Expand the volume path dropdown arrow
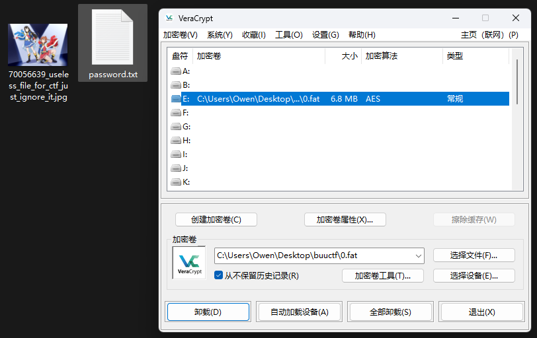 [x=418, y=255]
